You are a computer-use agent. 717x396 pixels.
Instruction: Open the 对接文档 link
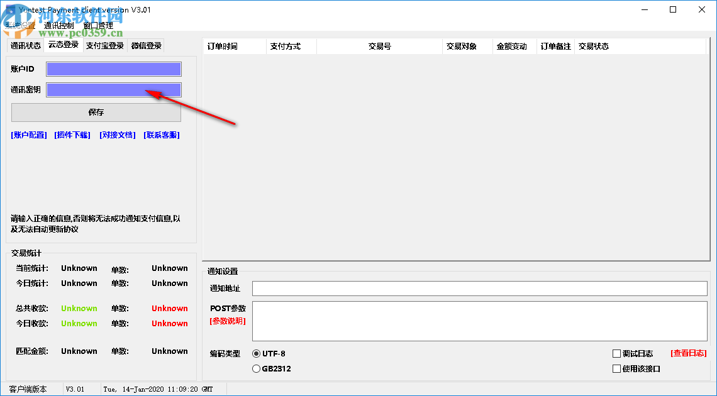(117, 135)
